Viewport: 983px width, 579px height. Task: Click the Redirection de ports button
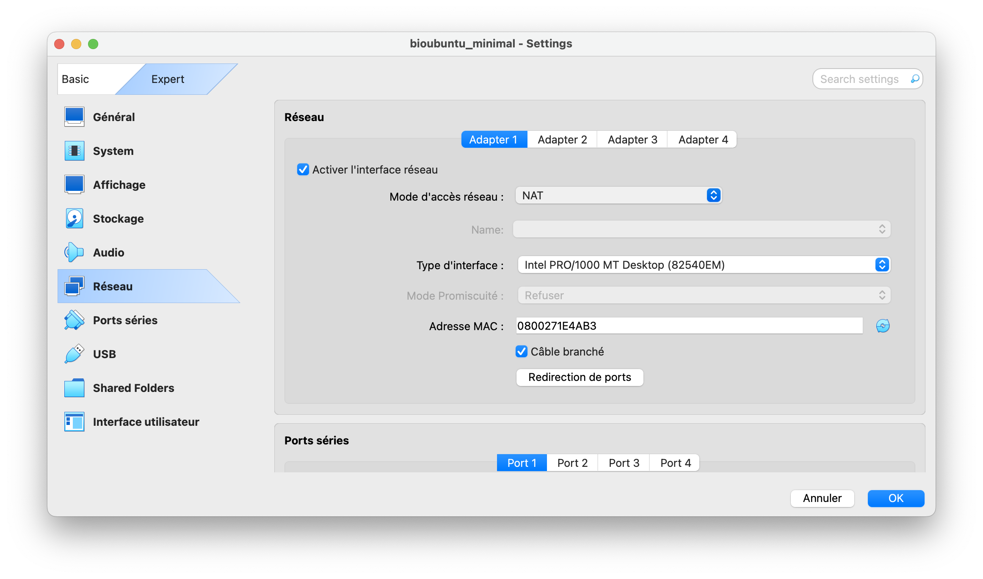580,377
